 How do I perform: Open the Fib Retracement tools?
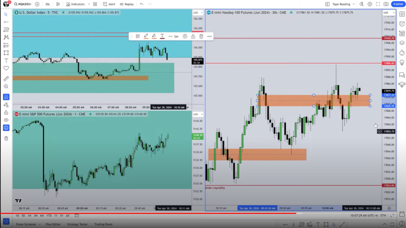tap(6, 29)
